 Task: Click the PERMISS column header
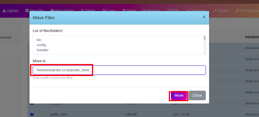[x=252, y=37]
